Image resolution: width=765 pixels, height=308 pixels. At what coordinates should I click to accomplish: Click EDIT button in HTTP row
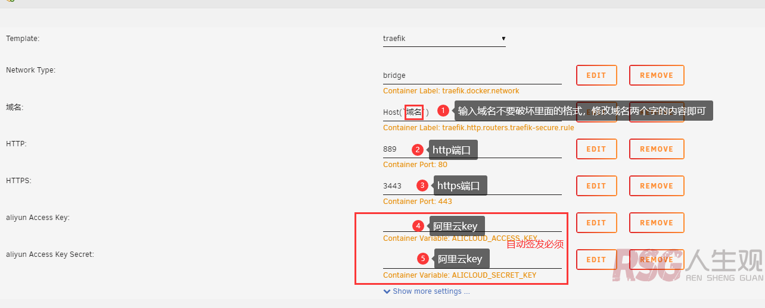[596, 149]
